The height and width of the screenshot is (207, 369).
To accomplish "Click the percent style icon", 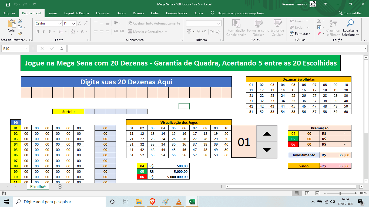I will 198,32.
